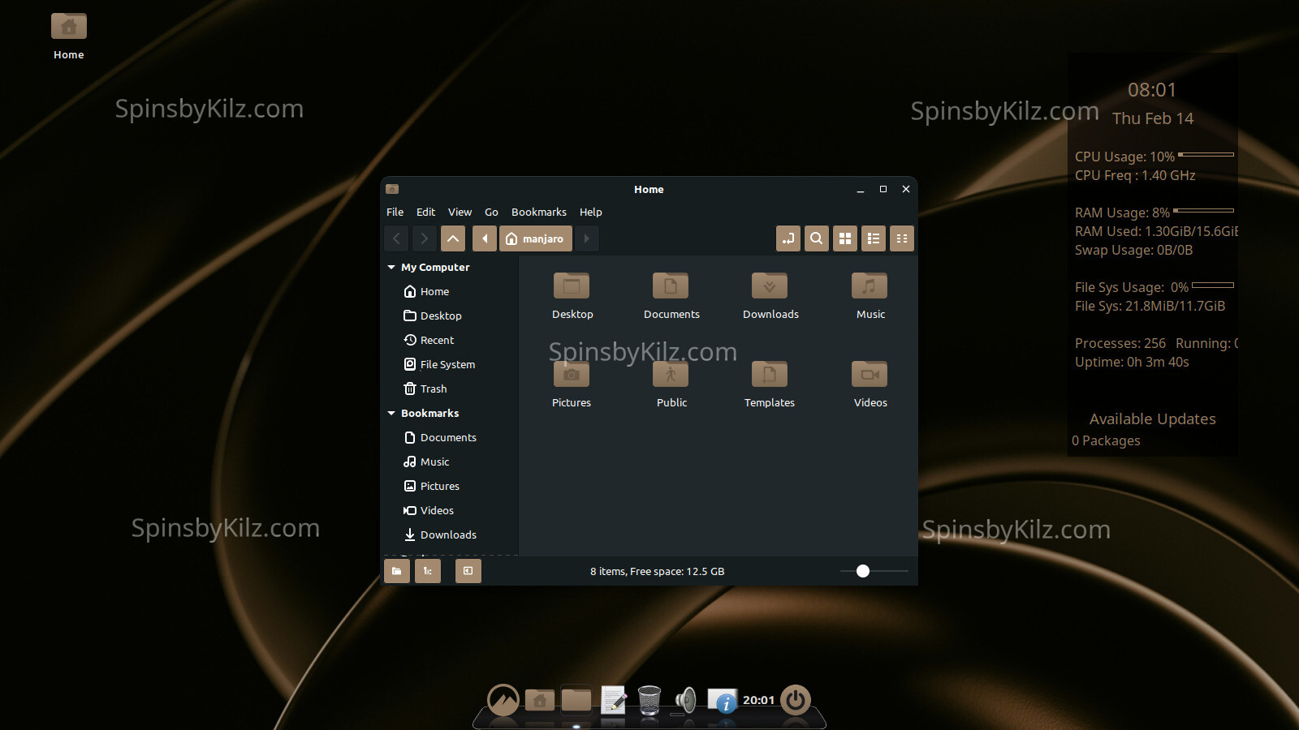Open the search files magnifier
The height and width of the screenshot is (730, 1299).
[816, 238]
